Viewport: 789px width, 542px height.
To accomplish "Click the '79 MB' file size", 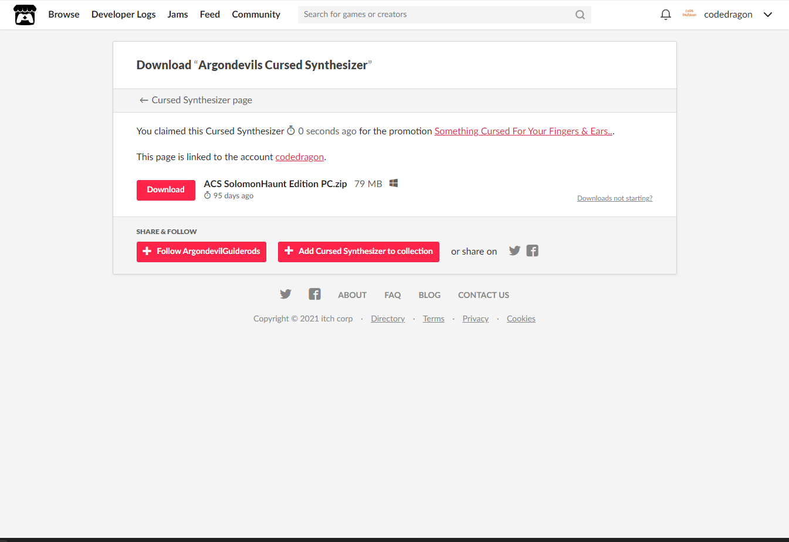I will (x=368, y=184).
